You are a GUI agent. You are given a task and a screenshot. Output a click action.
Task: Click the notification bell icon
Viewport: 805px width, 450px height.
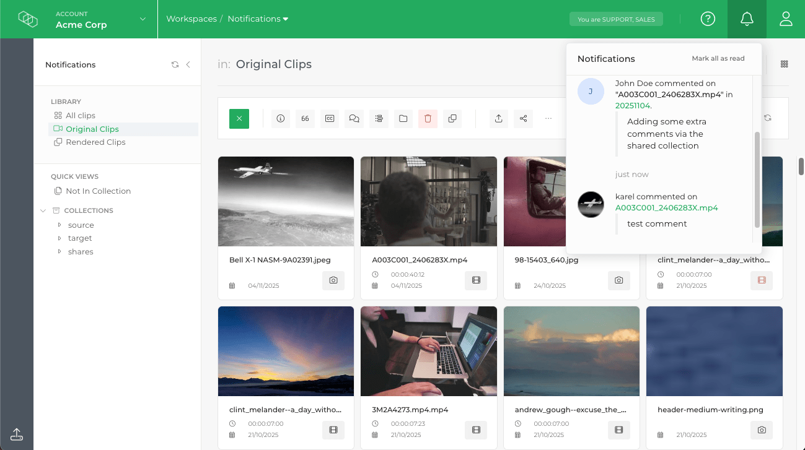pyautogui.click(x=747, y=19)
